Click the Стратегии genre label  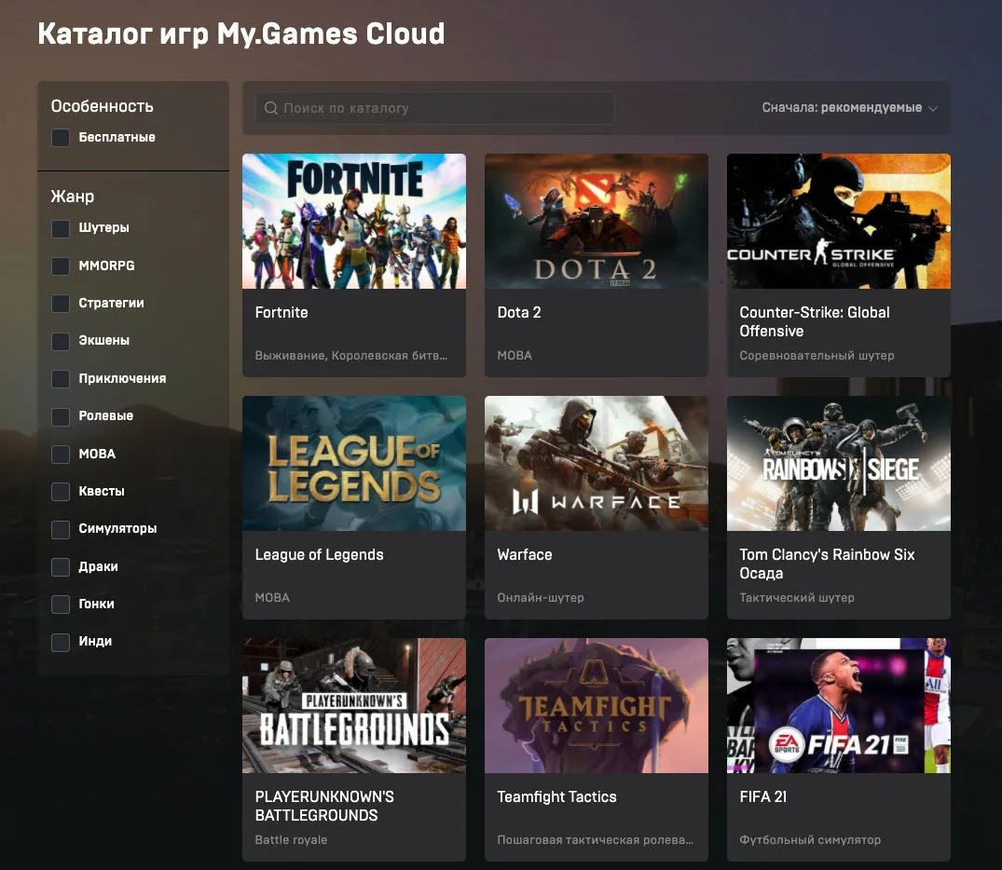coord(111,303)
